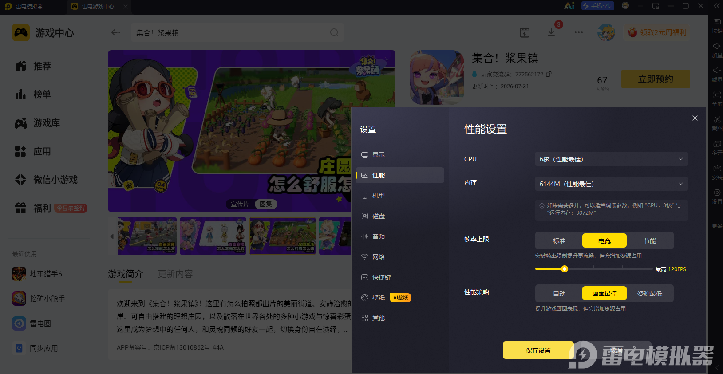This screenshot has height=374, width=723.
Task: Click the AI assistant icon in title bar
Action: (x=569, y=6)
